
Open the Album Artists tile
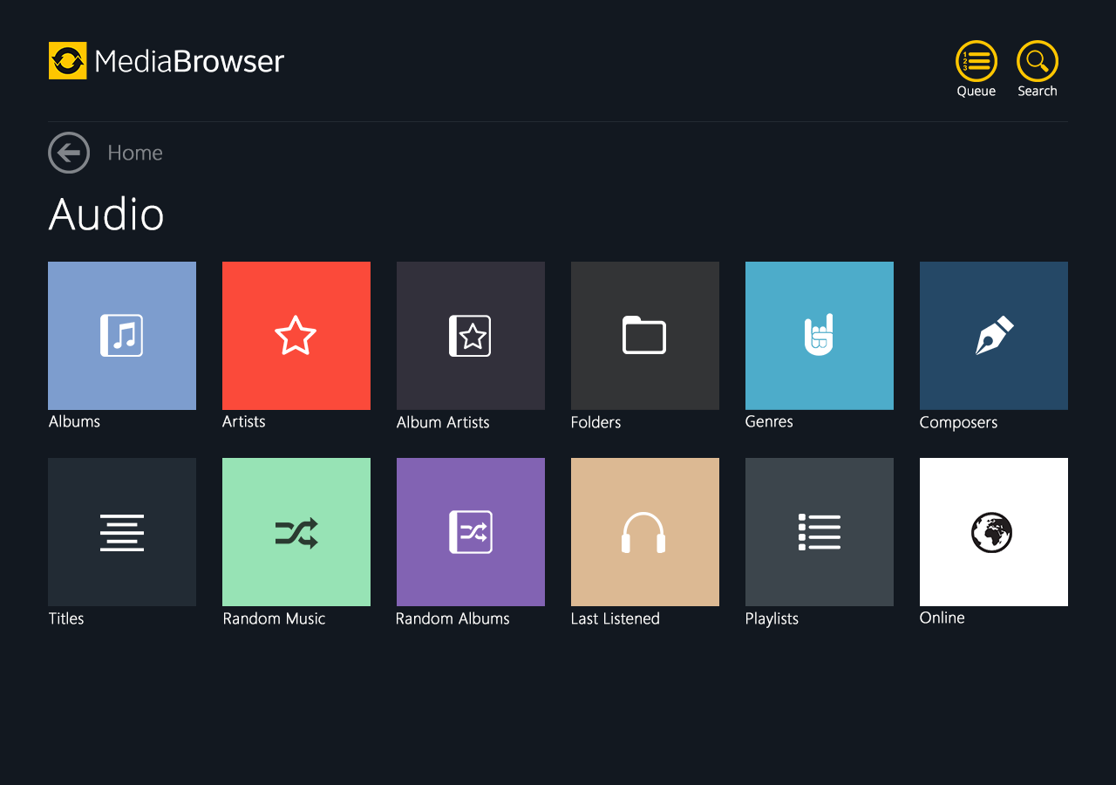[x=471, y=336]
